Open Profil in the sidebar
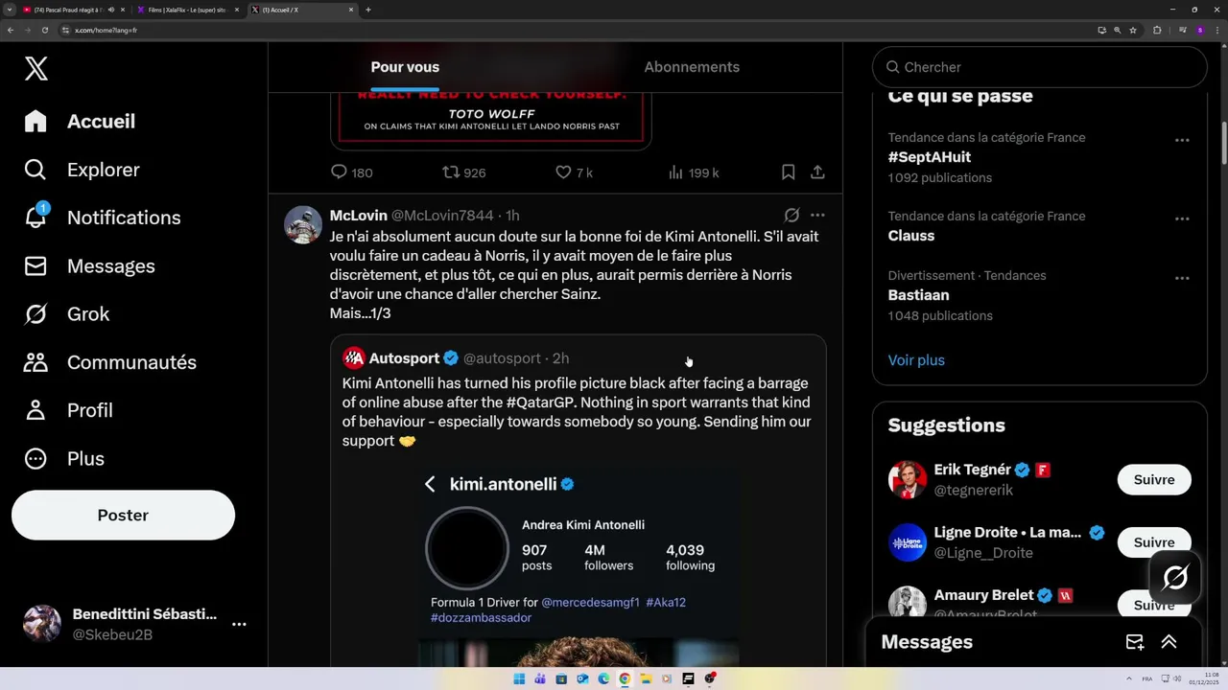 68,410
